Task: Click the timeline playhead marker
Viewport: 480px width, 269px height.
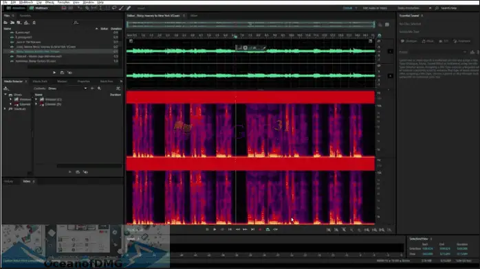Action: pos(235,36)
